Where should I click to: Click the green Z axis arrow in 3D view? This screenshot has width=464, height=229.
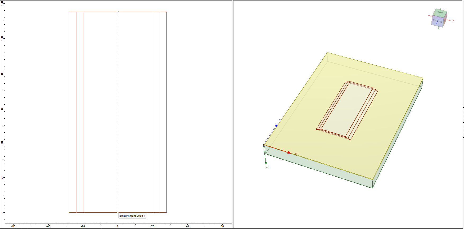tap(266, 163)
